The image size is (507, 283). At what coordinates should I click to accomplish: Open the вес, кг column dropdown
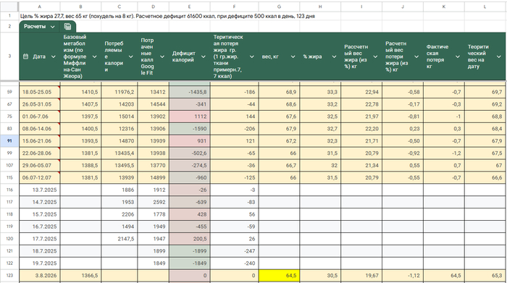(x=293, y=56)
